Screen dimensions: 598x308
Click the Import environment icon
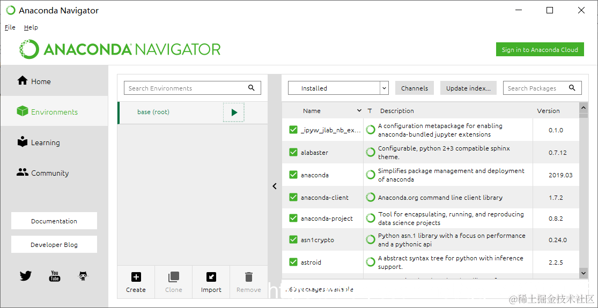pos(211,277)
